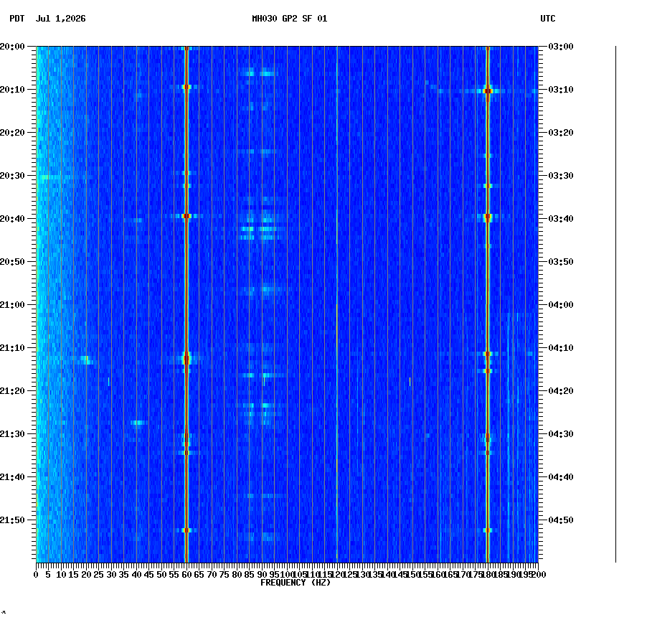
Task: Click the '03:40' UTC time label
Action: [x=561, y=219]
